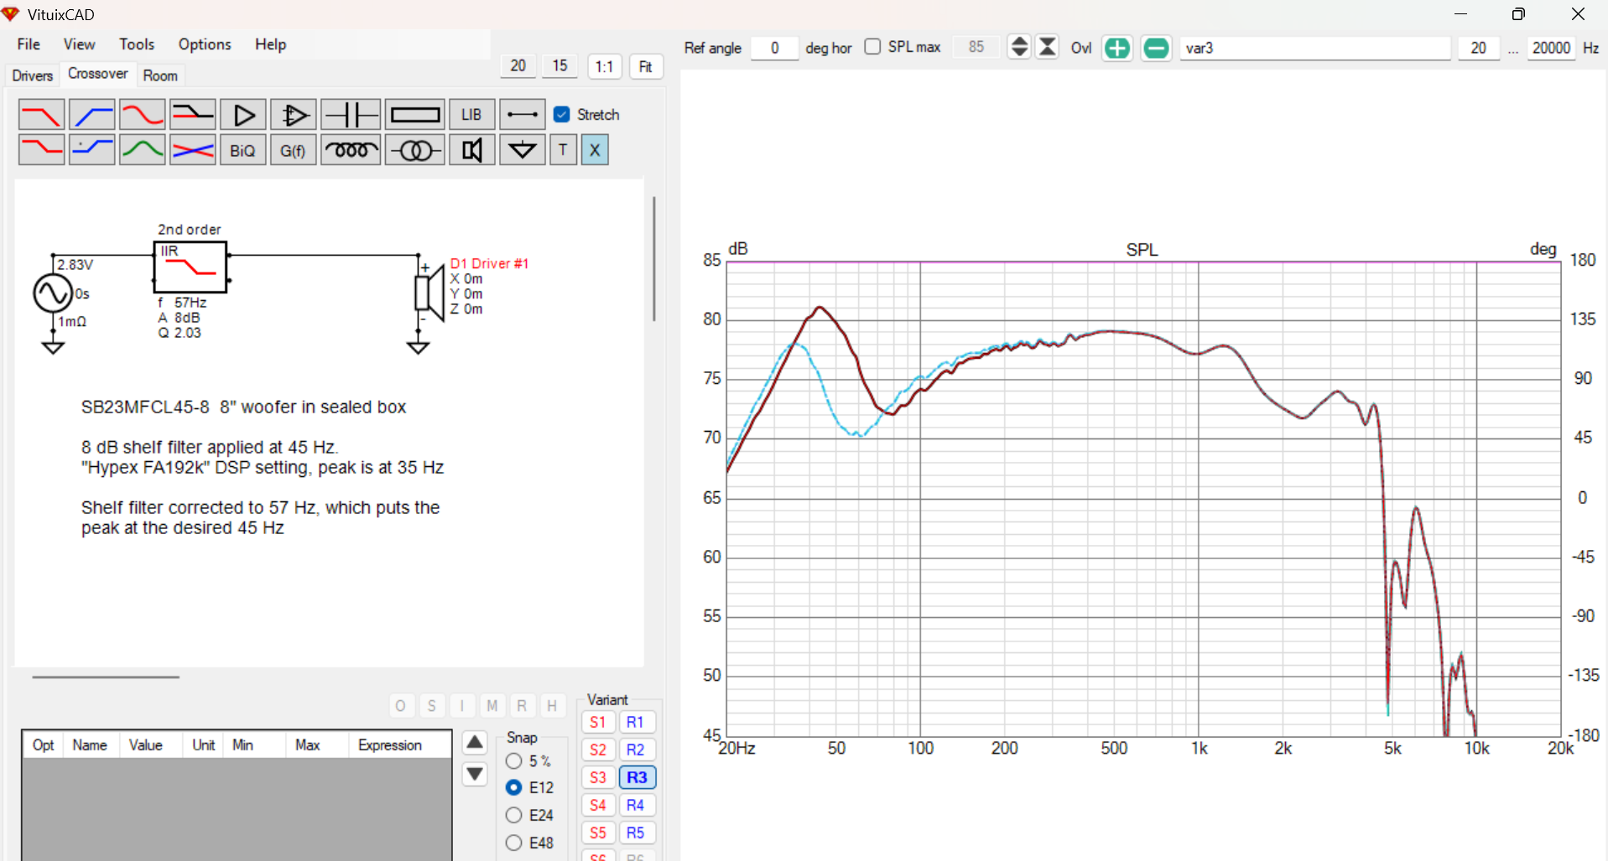The image size is (1608, 861).
Task: Click the 20 zoom button
Action: [x=518, y=66]
